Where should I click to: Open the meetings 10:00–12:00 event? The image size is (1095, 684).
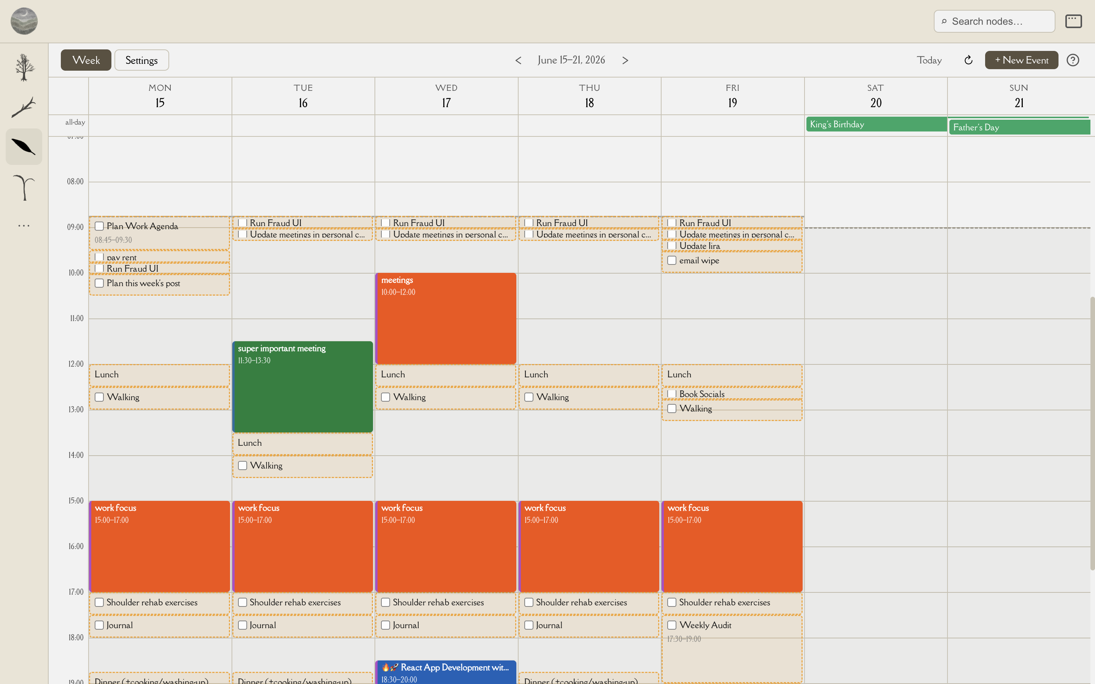point(446,318)
